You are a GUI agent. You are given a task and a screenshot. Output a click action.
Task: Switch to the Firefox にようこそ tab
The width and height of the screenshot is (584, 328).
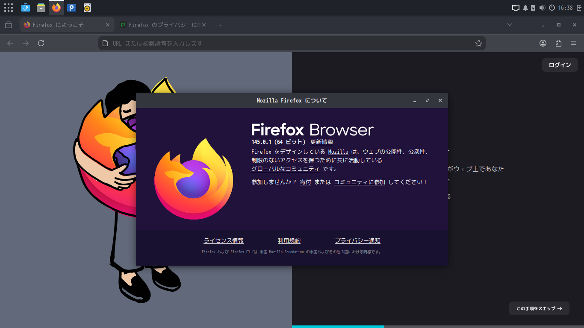pyautogui.click(x=67, y=25)
